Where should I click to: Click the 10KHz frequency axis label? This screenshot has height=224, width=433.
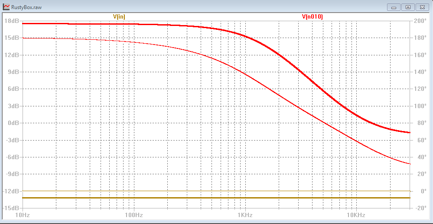click(356, 215)
